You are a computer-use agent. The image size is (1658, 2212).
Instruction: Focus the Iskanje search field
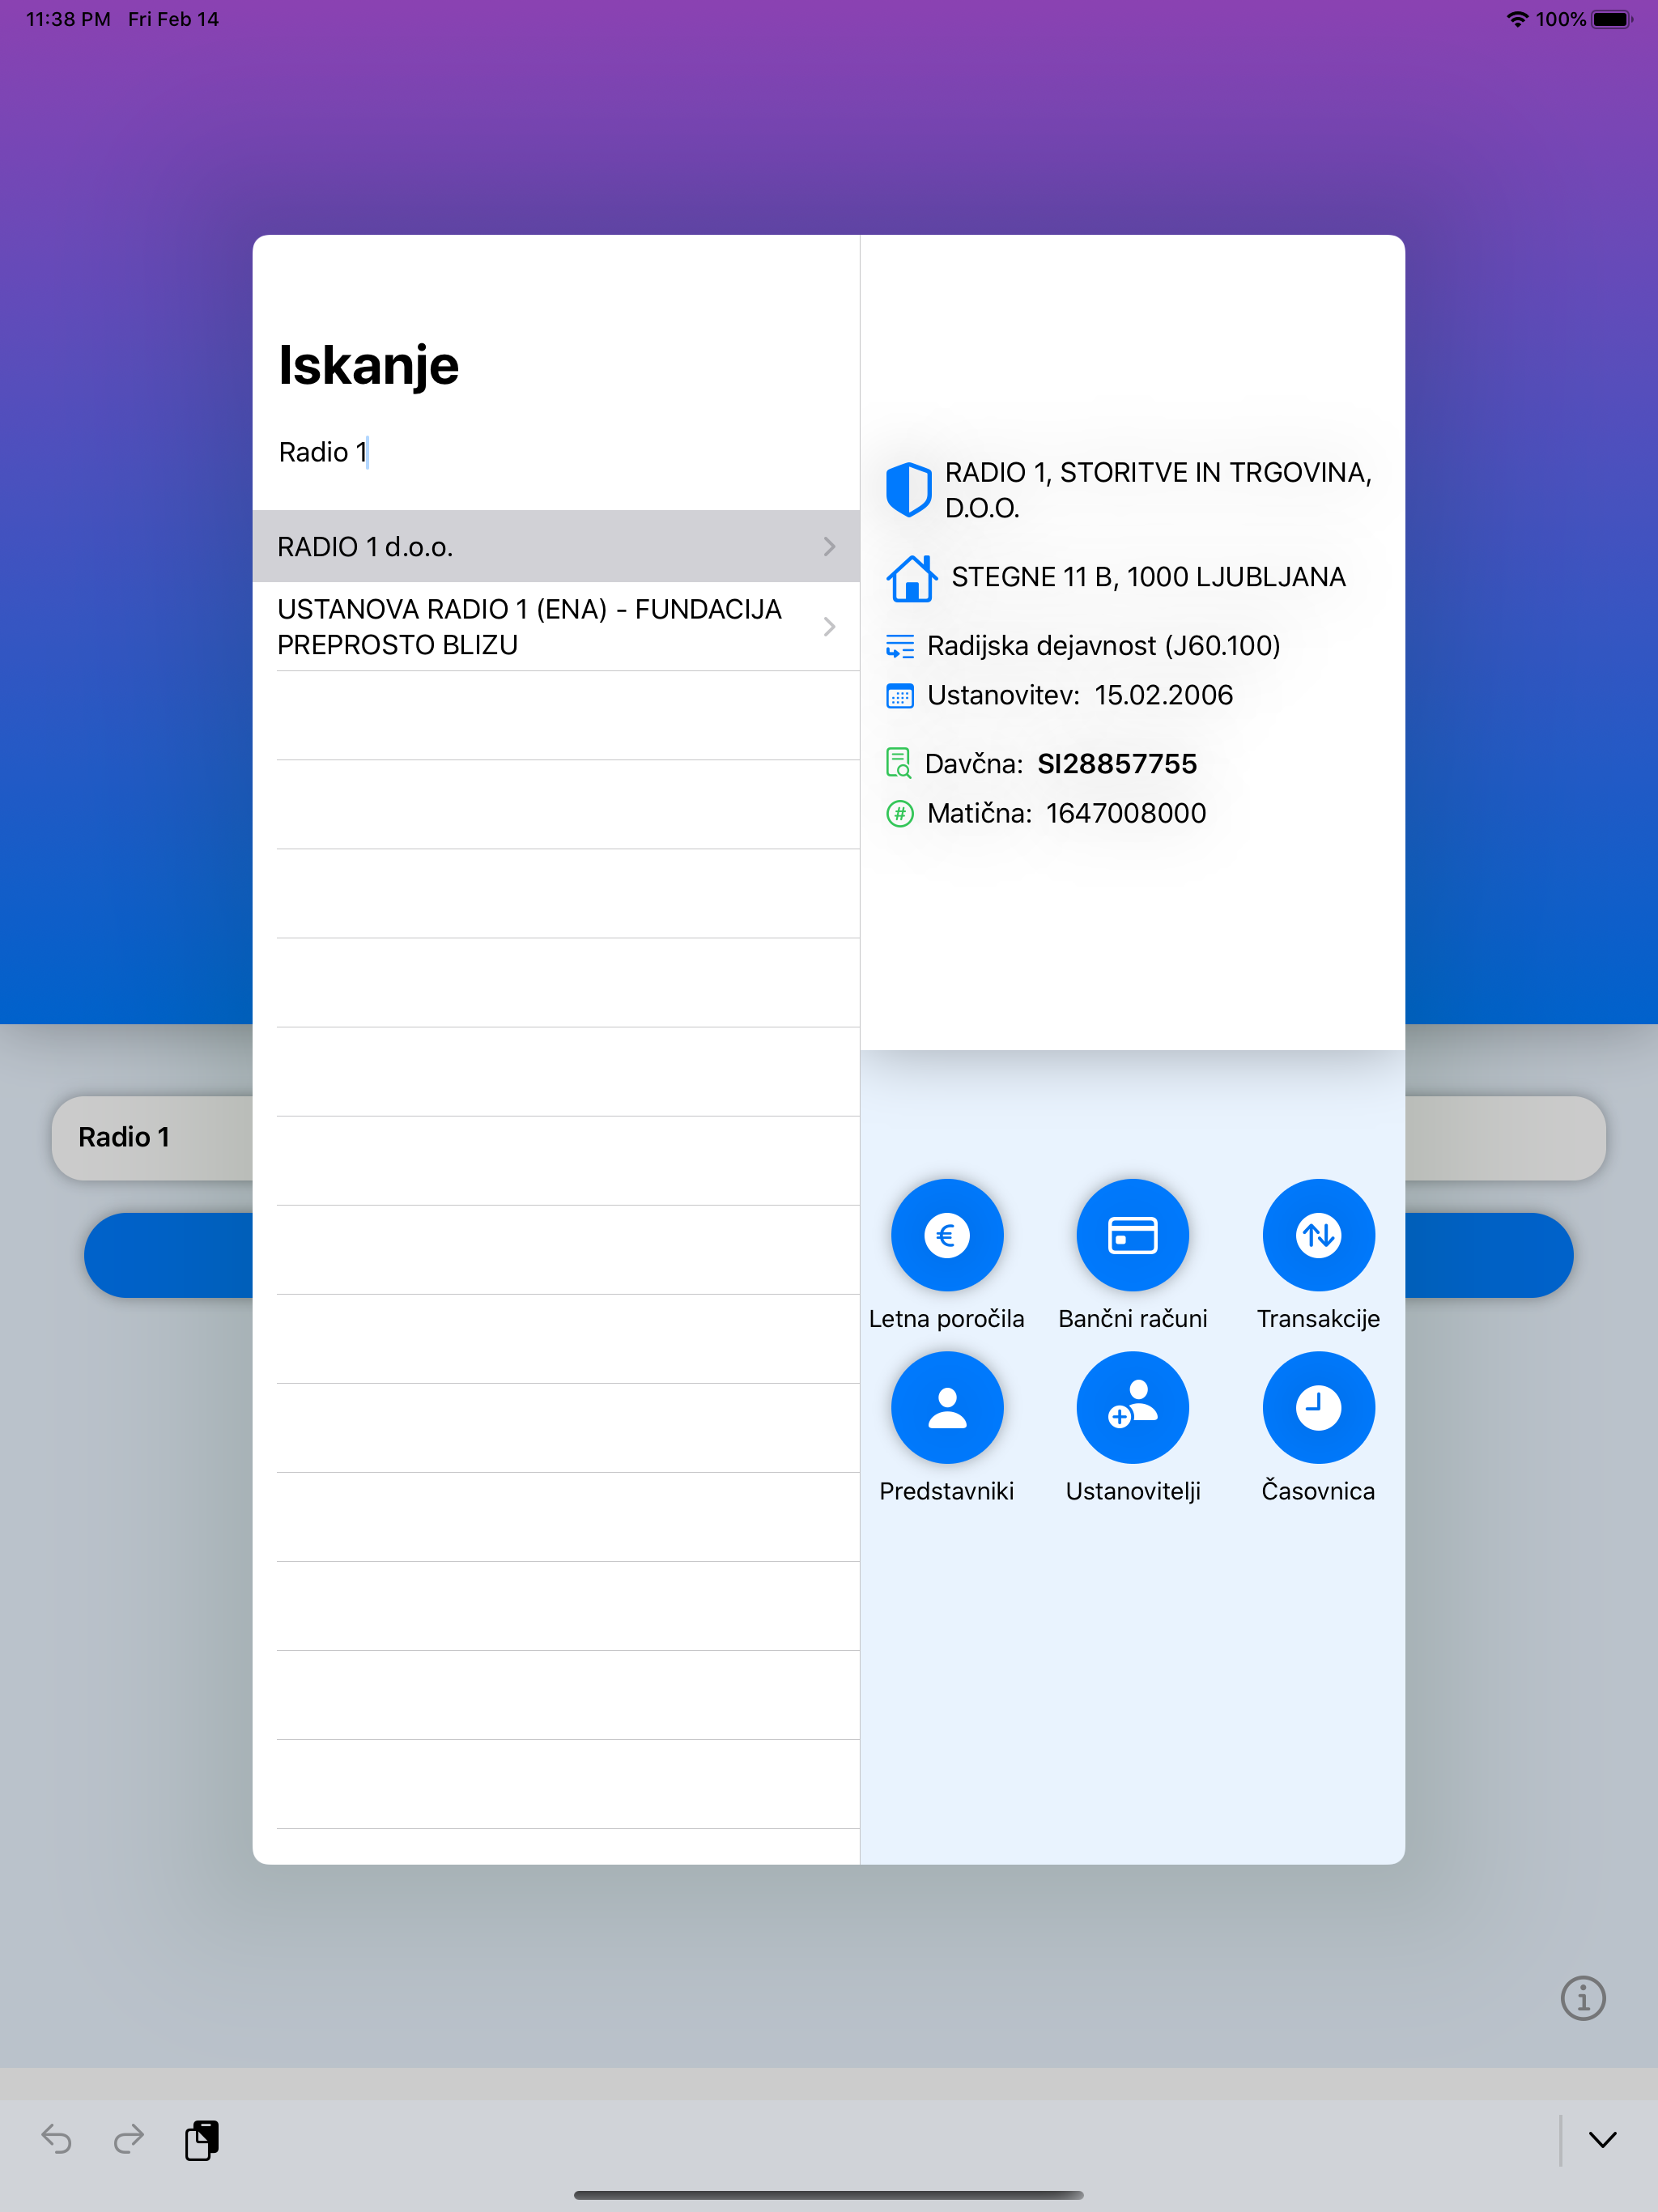[556, 452]
